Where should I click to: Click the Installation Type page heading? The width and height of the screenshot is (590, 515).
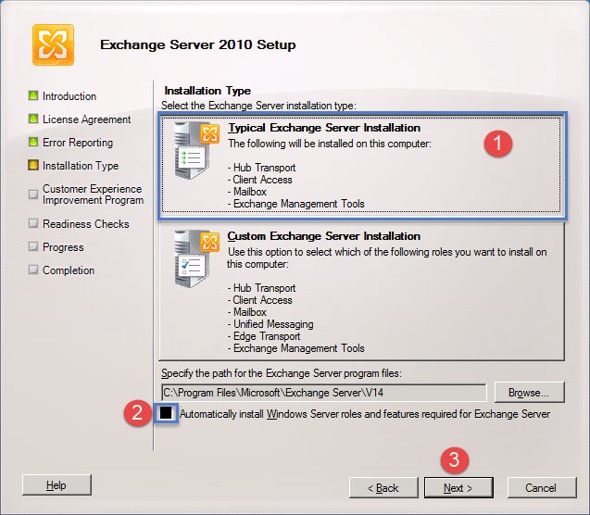(207, 91)
